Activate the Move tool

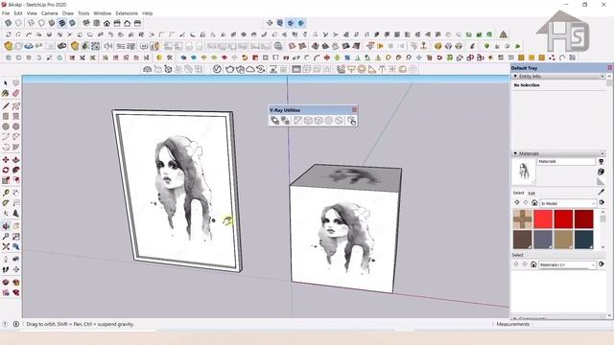[6, 160]
